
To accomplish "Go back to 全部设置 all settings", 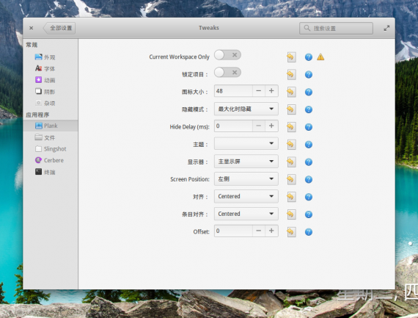I will coord(59,28).
